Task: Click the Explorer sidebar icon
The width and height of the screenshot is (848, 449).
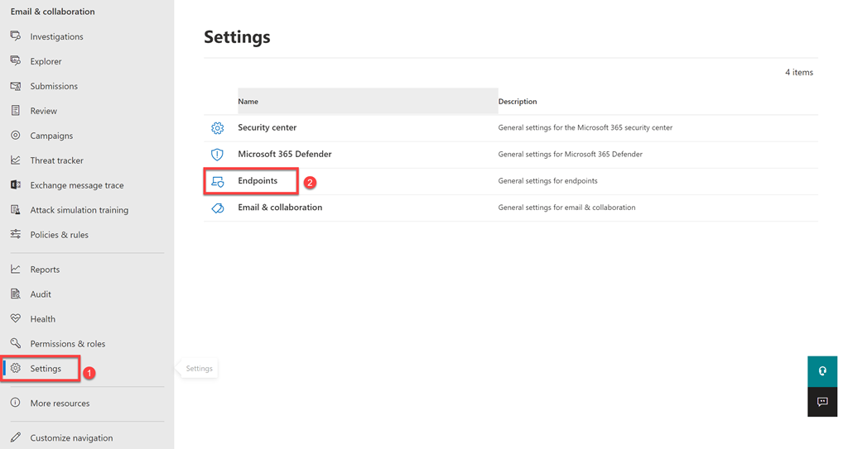Action: pyautogui.click(x=16, y=61)
